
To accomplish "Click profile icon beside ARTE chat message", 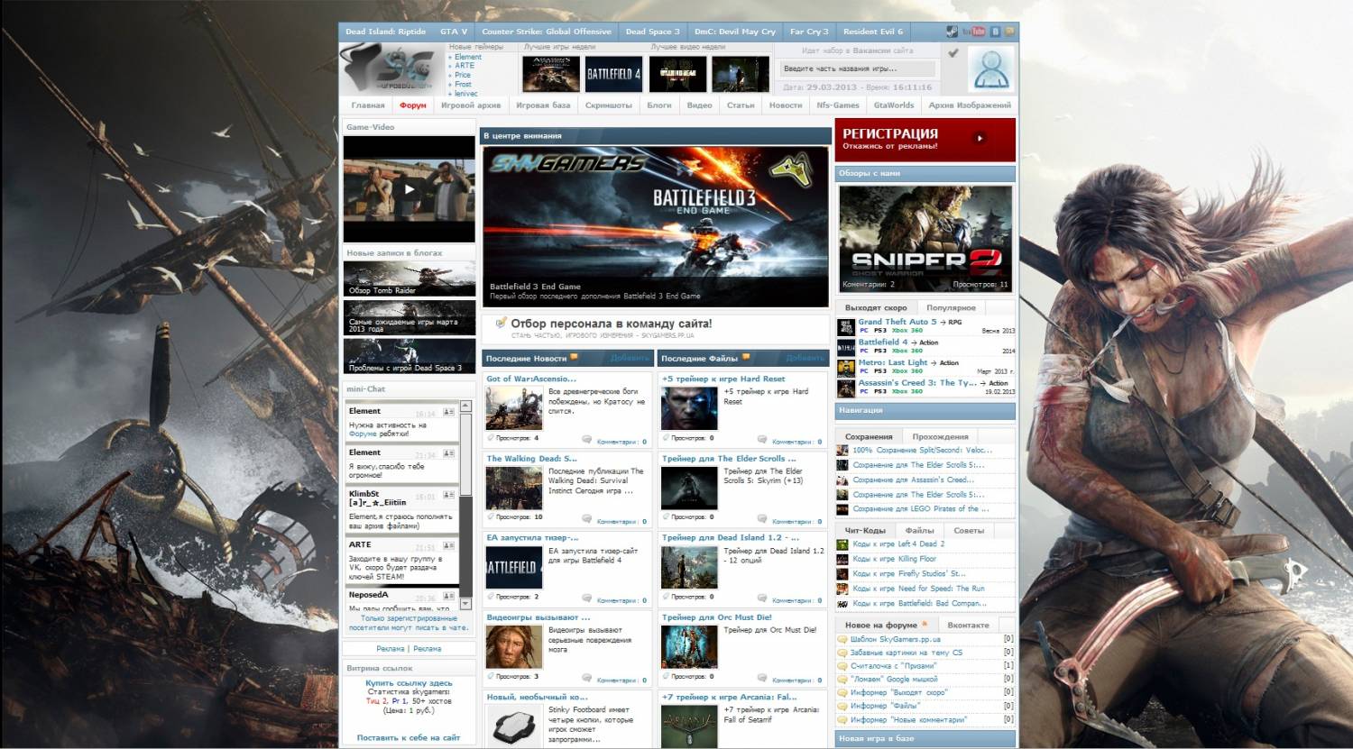I will [448, 546].
